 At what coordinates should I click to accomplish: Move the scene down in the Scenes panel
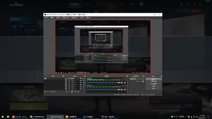point(54,91)
